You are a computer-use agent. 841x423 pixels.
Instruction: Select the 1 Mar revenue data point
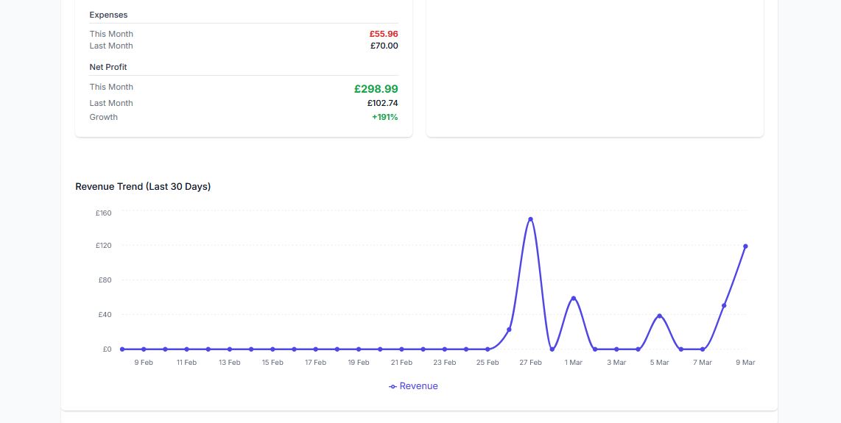574,298
